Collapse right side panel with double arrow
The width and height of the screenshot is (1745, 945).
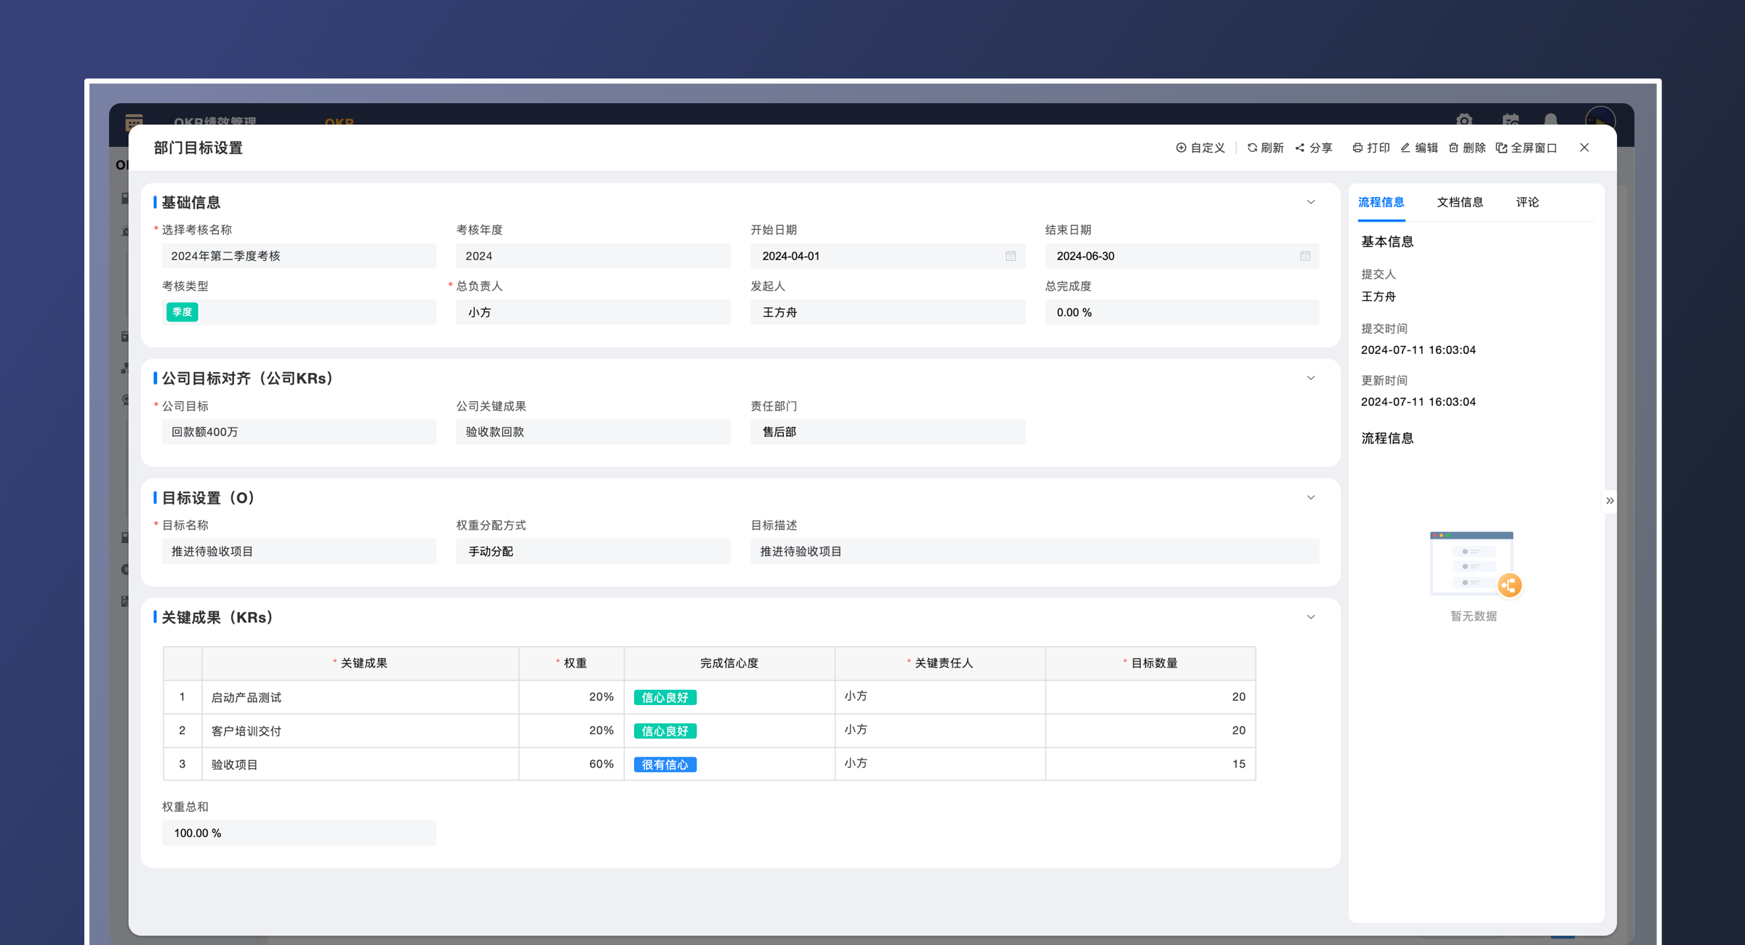click(x=1610, y=501)
